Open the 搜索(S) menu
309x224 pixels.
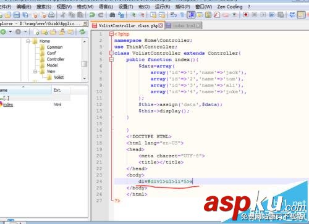coord(44,7)
